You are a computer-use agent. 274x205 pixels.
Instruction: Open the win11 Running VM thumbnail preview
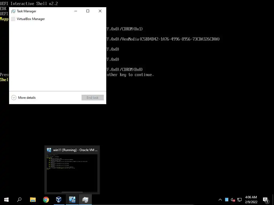pos(72,173)
